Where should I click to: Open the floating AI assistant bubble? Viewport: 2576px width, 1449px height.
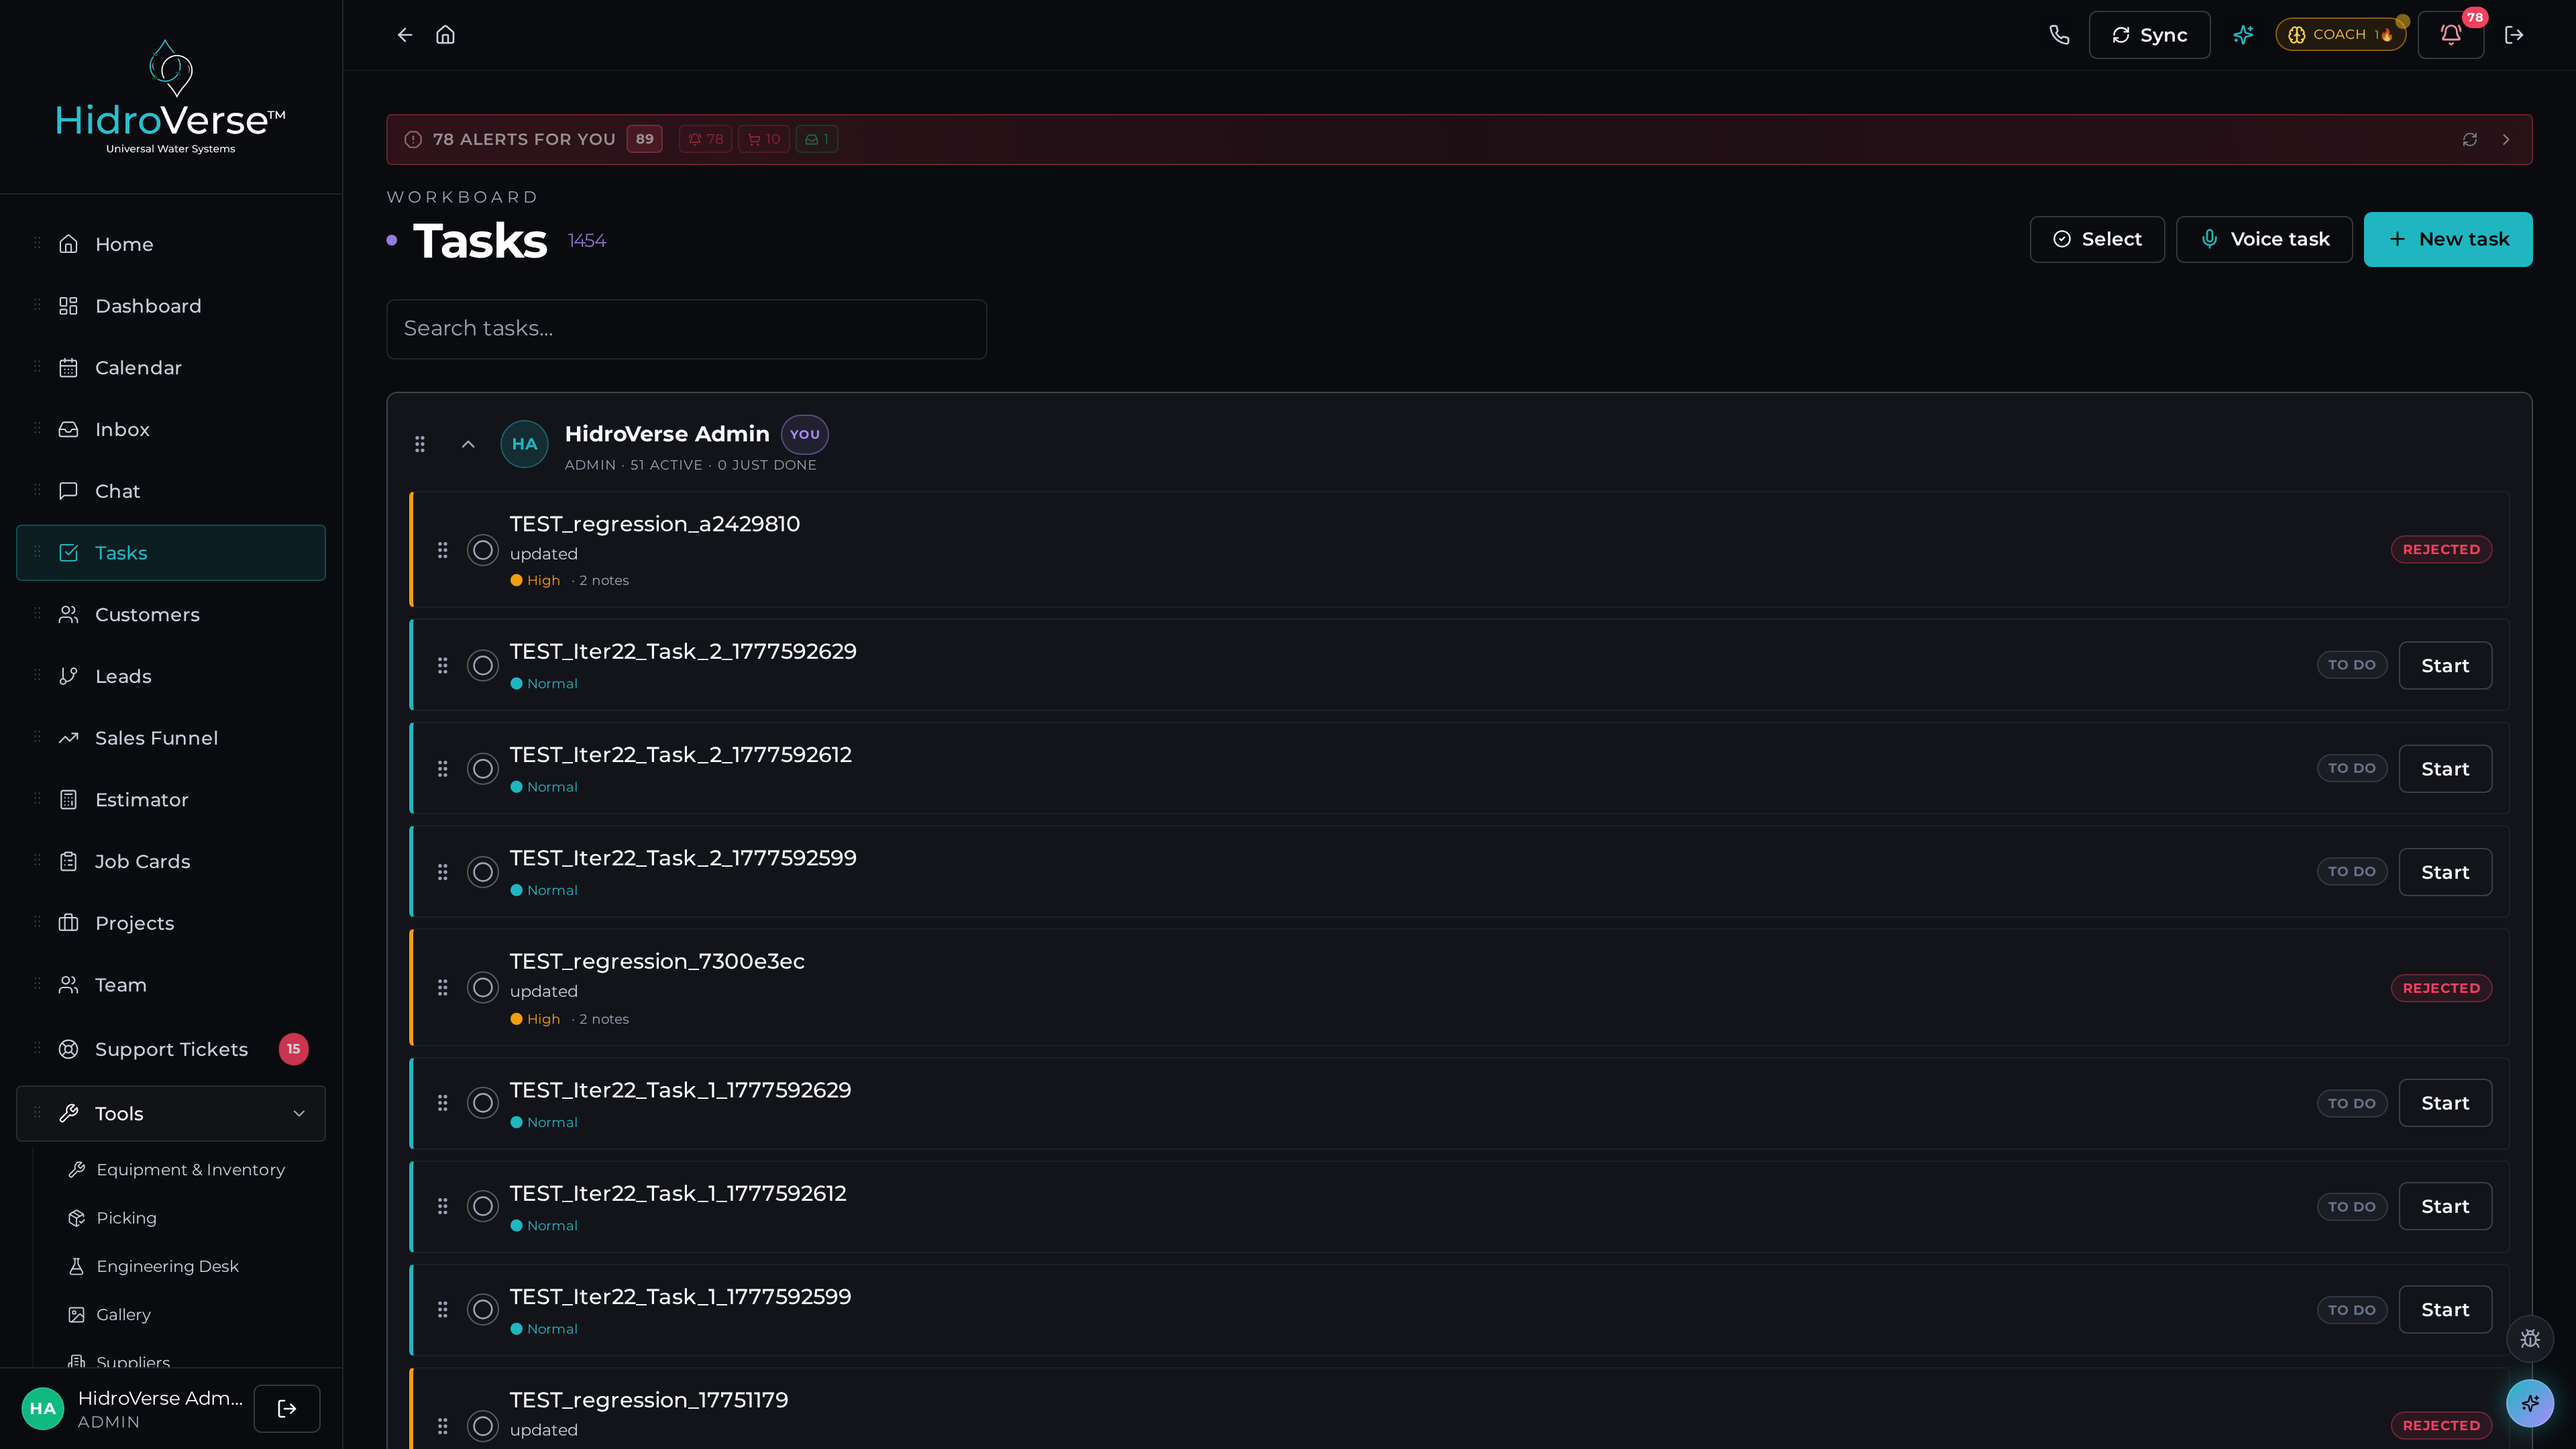pos(2530,1403)
